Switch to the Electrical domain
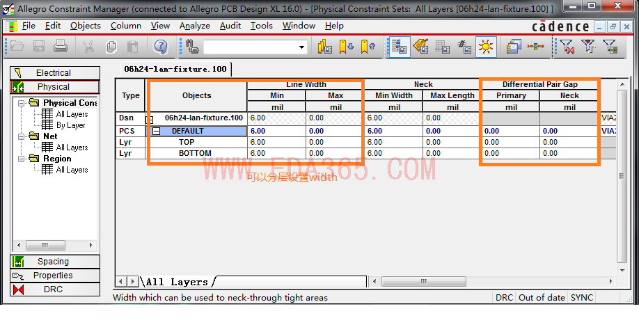The image size is (639, 334). (x=54, y=73)
